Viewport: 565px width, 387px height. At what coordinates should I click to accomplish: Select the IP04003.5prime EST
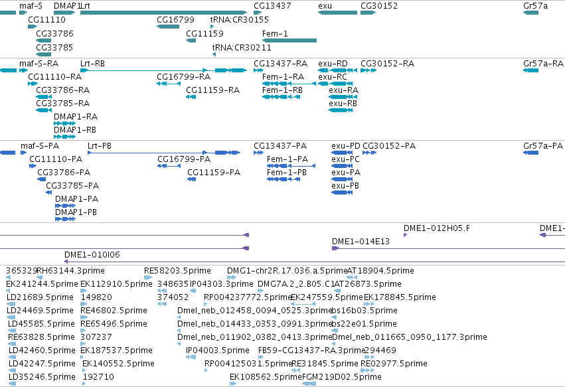click(191, 357)
